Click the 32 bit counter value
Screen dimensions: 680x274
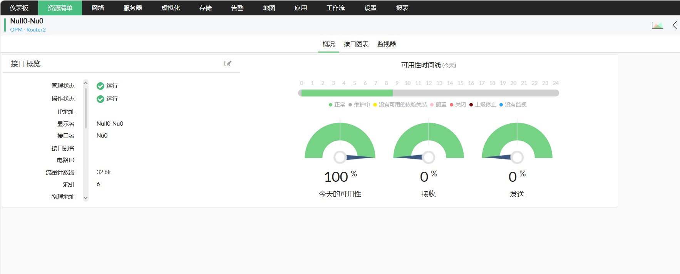click(104, 172)
